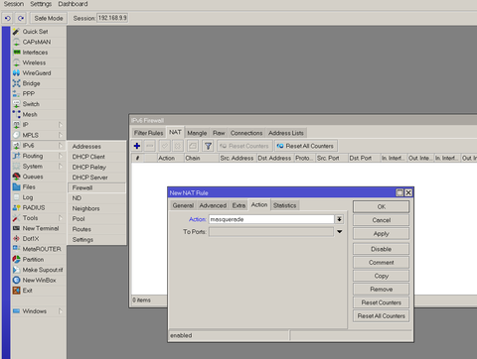
Task: Expand the System submenu arrow
Action: (61, 166)
